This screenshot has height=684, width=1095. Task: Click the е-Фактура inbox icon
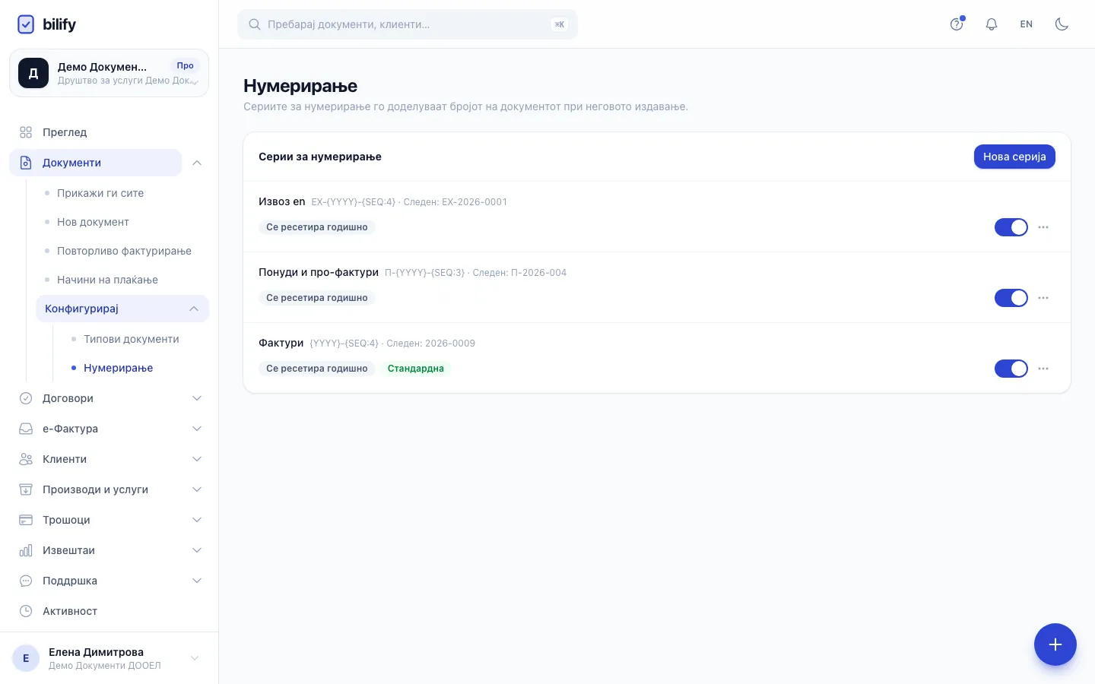pos(26,429)
